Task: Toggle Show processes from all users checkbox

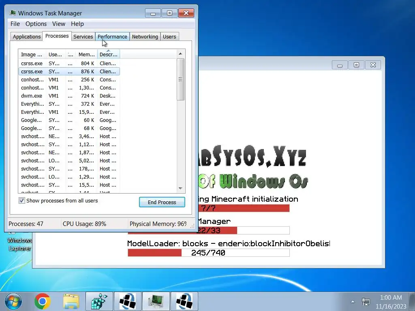Action: pos(22,200)
